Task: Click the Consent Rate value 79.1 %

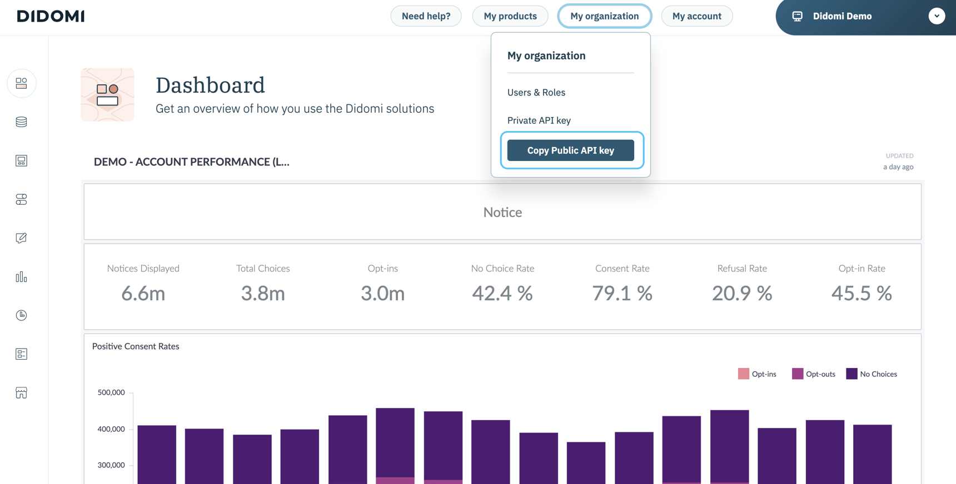Action: point(623,293)
